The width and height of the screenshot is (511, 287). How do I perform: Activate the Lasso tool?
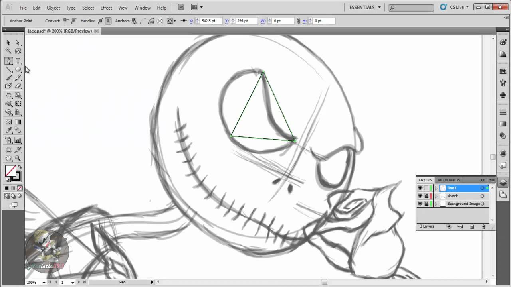click(18, 51)
